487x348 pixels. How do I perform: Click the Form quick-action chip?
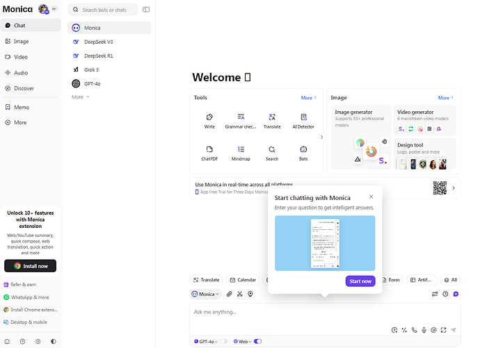392,280
